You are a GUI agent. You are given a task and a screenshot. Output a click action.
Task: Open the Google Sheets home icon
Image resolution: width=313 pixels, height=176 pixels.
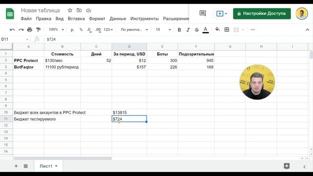click(10, 14)
